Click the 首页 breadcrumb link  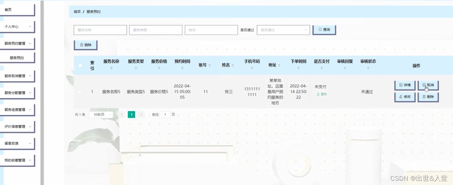(77, 12)
